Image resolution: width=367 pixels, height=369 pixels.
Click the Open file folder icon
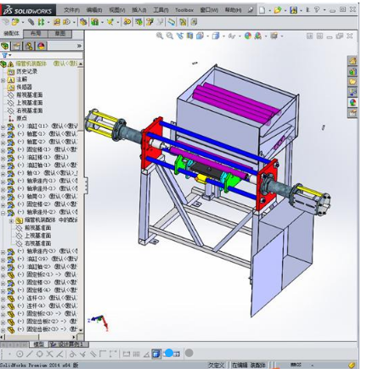tap(278, 10)
